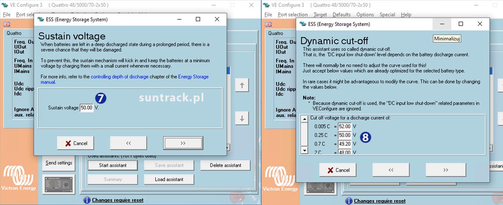Open controlling depth of discharge link
The height and width of the screenshot is (205, 503).
point(120,77)
